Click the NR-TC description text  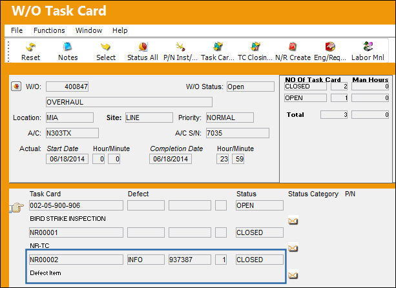pyautogui.click(x=39, y=245)
